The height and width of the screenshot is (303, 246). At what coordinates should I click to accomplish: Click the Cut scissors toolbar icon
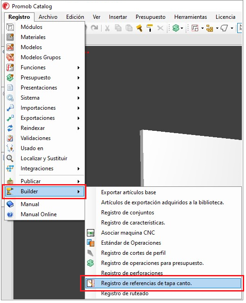coord(108,28)
